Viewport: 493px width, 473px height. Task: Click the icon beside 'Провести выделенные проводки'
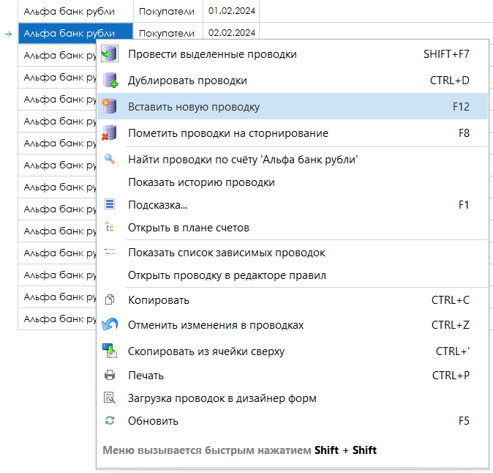[110, 54]
